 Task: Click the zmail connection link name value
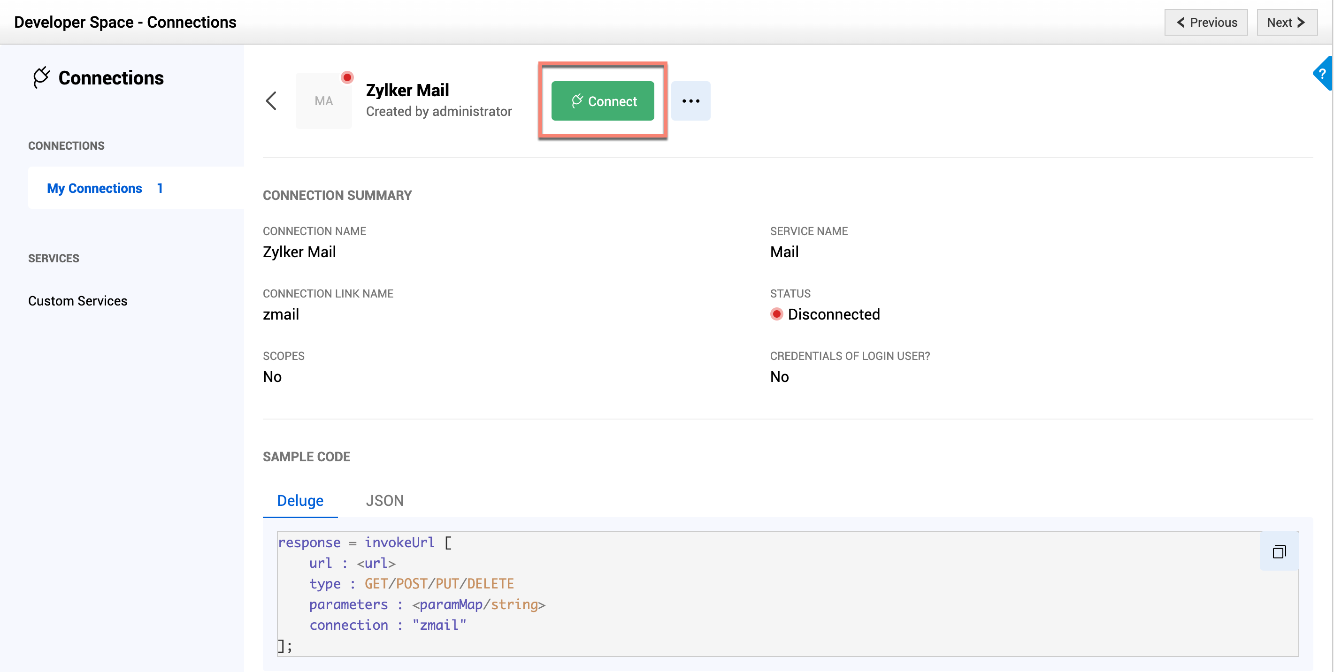click(281, 314)
